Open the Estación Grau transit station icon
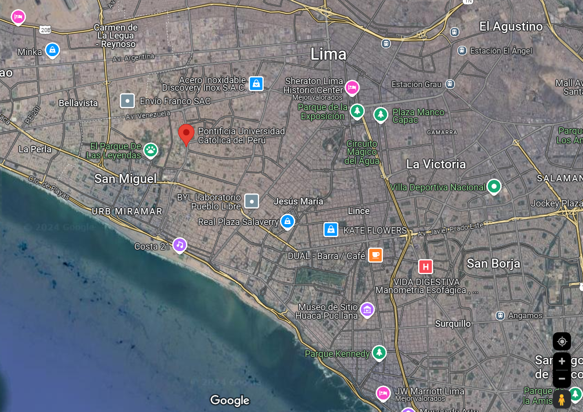This screenshot has width=583, height=412. click(450, 84)
